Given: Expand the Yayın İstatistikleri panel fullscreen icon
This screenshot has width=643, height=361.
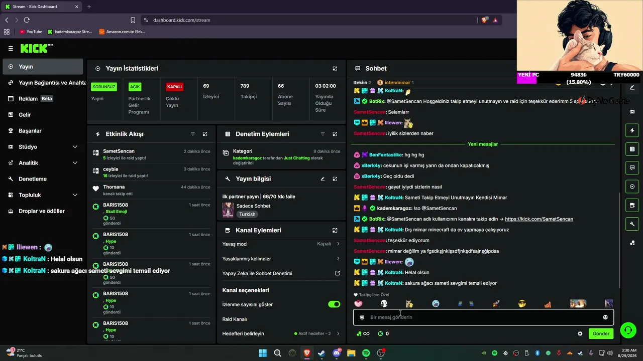Looking at the screenshot, I should tap(335, 69).
